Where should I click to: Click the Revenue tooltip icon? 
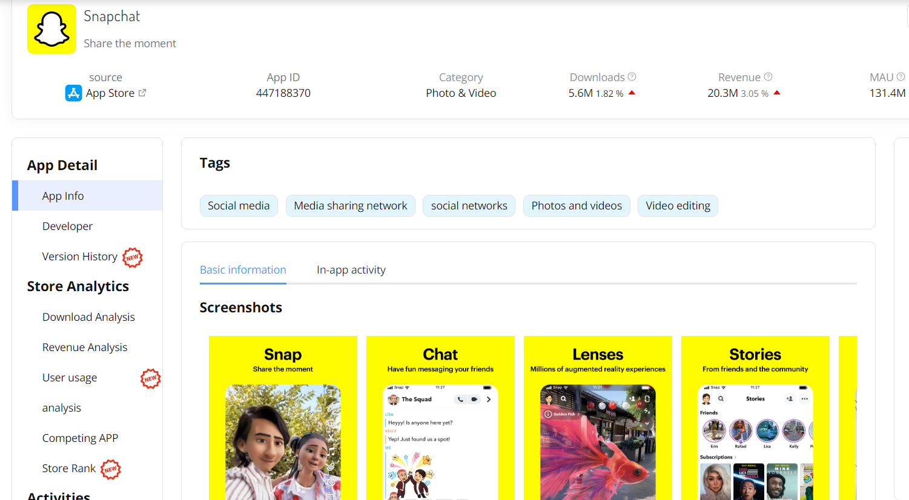point(768,76)
